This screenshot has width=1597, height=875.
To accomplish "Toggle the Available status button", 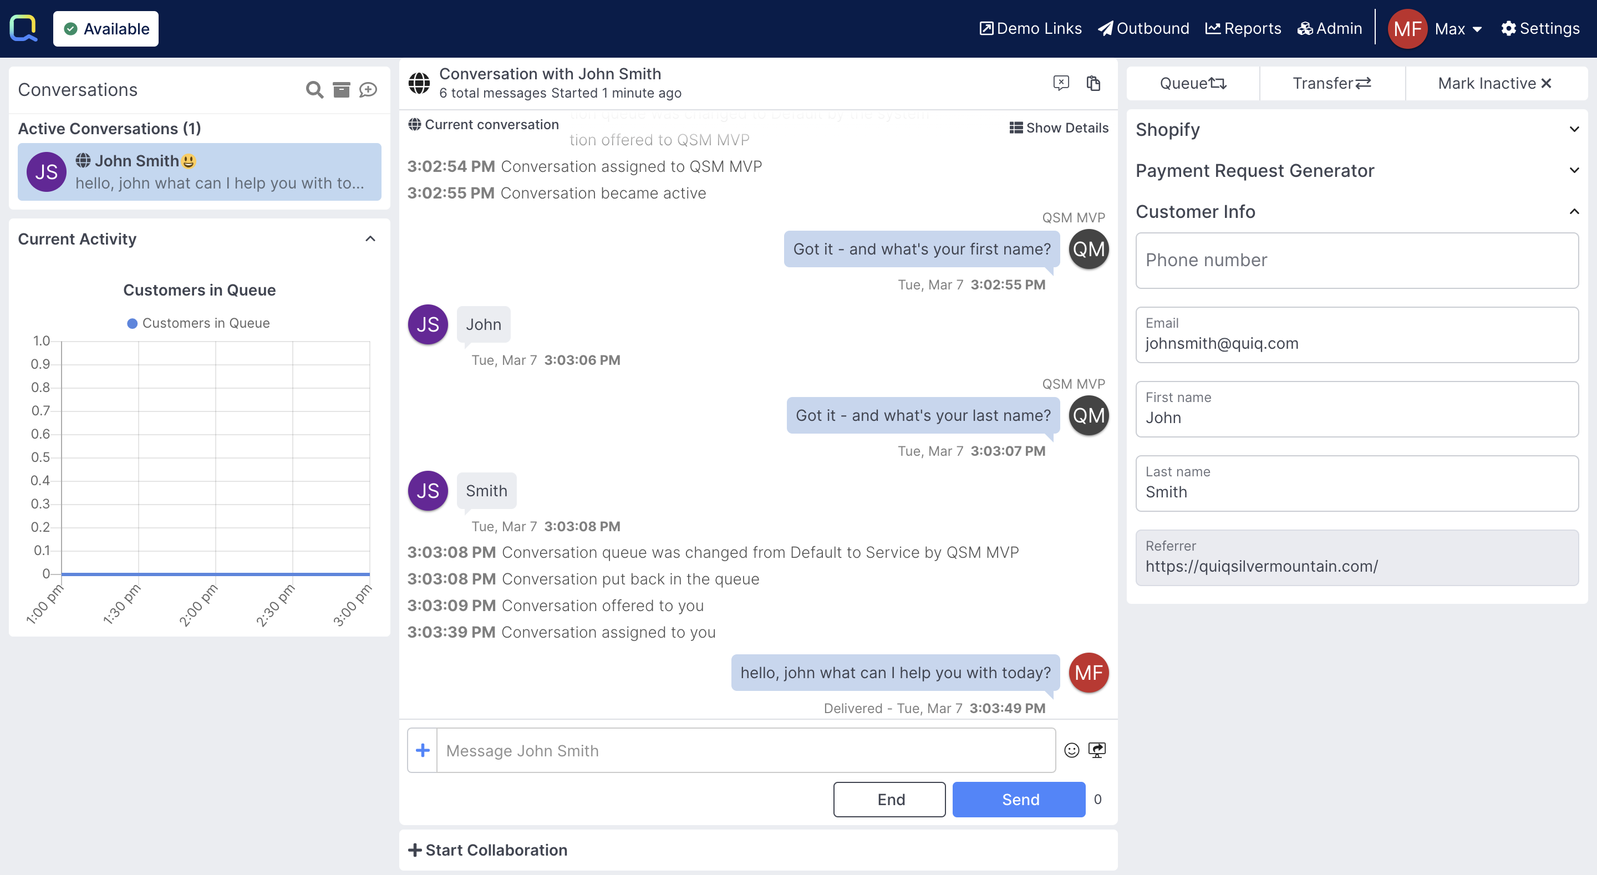I will [x=106, y=28].
